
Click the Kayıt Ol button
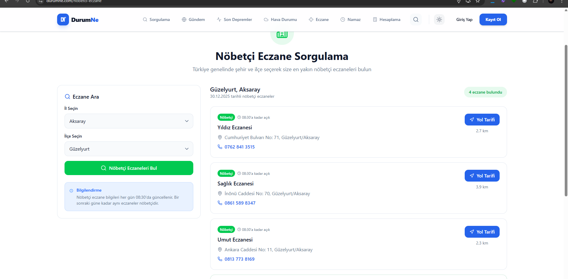pyautogui.click(x=493, y=19)
